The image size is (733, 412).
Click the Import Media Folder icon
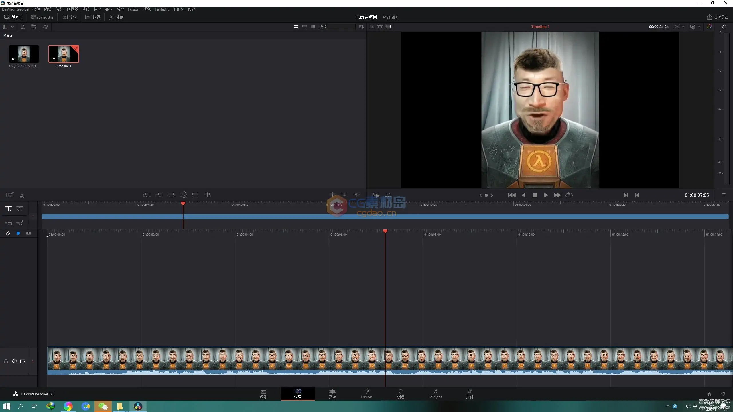coord(34,27)
